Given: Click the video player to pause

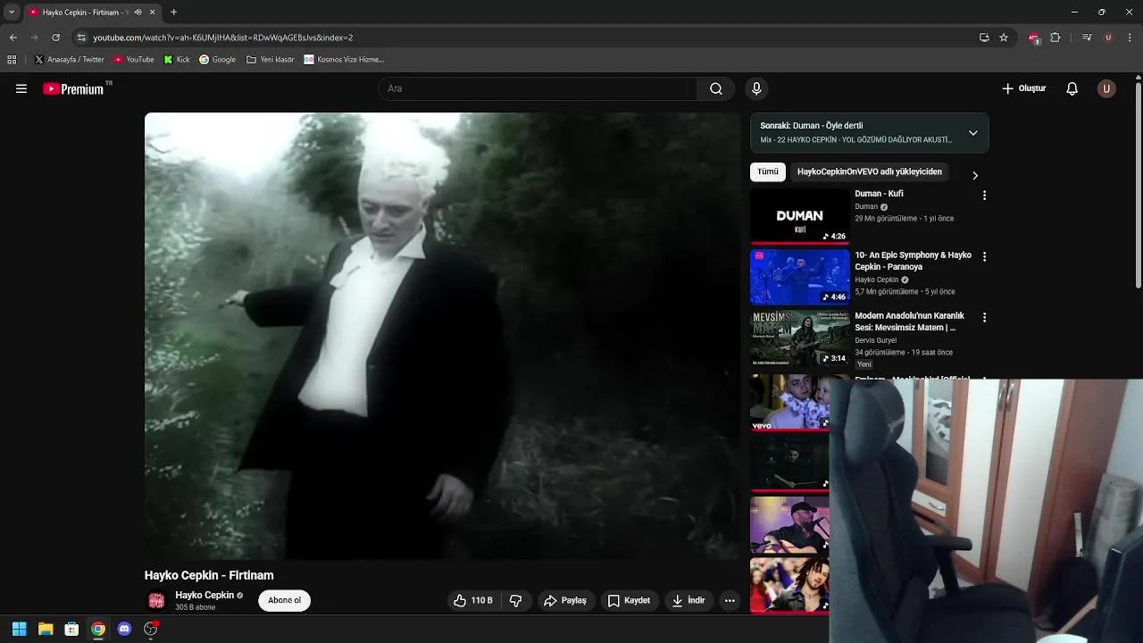Looking at the screenshot, I should (442, 336).
